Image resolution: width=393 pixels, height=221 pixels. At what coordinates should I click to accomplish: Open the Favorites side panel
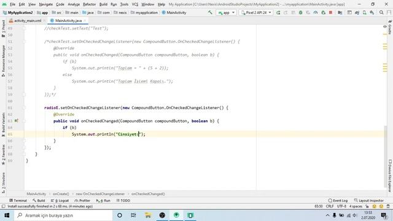[x=3, y=155]
